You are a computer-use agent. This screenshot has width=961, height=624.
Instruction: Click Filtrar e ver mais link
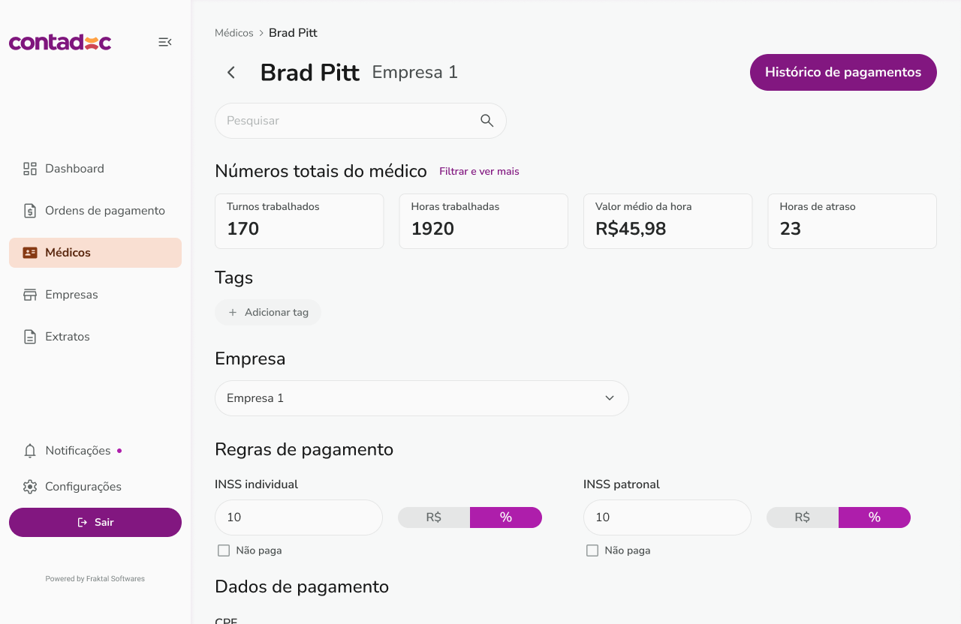[x=479, y=172]
